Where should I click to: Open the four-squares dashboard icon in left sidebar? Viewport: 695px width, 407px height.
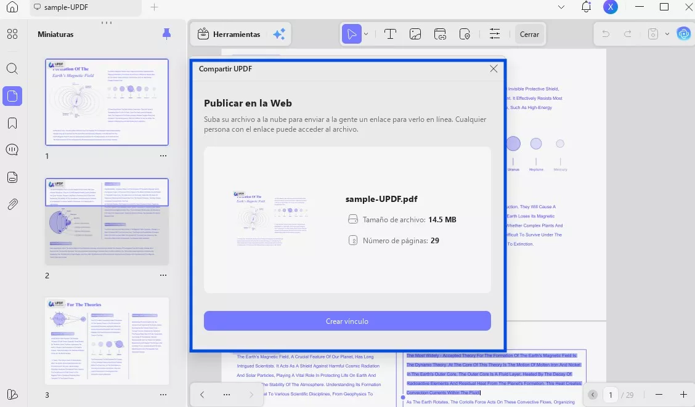[12, 34]
